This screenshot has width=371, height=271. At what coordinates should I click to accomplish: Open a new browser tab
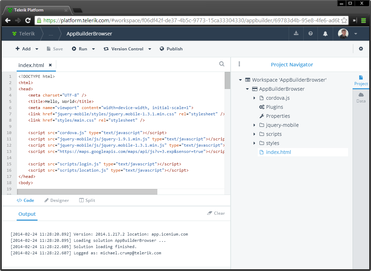(77, 10)
